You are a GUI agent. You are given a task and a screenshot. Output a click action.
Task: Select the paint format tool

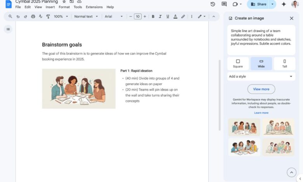(48, 17)
